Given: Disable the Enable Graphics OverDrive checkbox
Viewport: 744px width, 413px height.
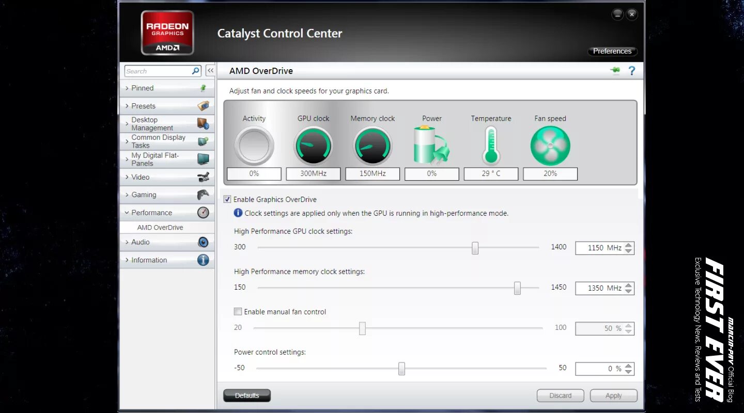Looking at the screenshot, I should (x=227, y=199).
